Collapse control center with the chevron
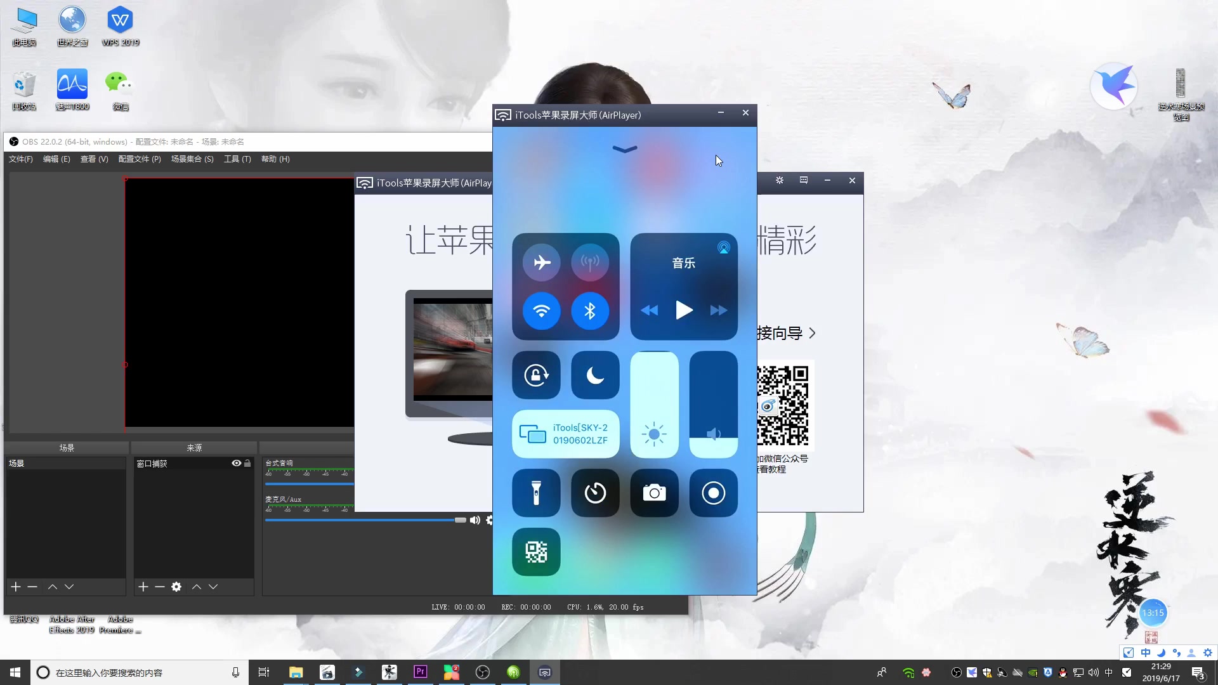 (x=625, y=149)
